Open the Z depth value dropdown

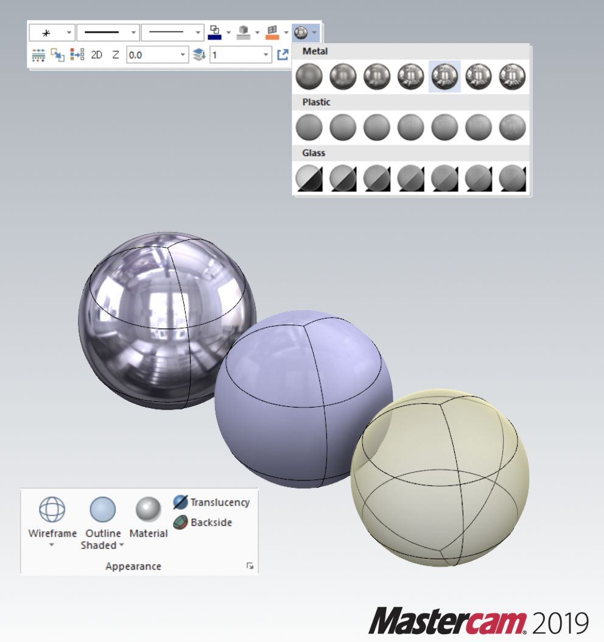tap(183, 55)
